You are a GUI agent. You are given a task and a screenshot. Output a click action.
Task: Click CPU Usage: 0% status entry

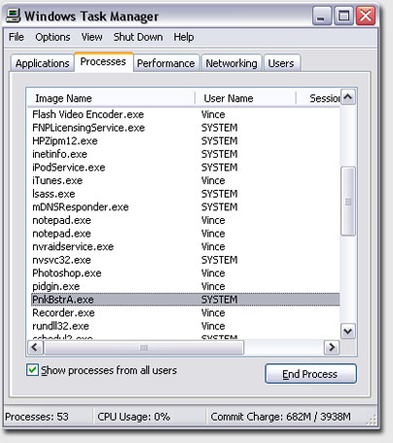[x=134, y=417]
